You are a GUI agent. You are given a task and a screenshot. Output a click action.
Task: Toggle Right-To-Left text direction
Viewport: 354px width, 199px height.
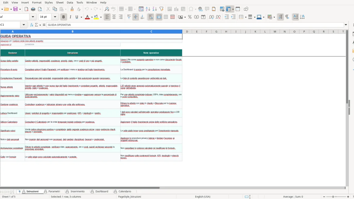(x=287, y=17)
